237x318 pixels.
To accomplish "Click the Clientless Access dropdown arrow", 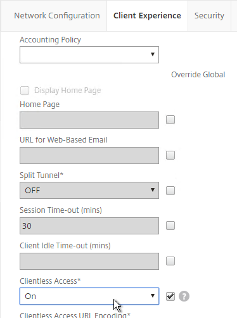I will tap(153, 296).
